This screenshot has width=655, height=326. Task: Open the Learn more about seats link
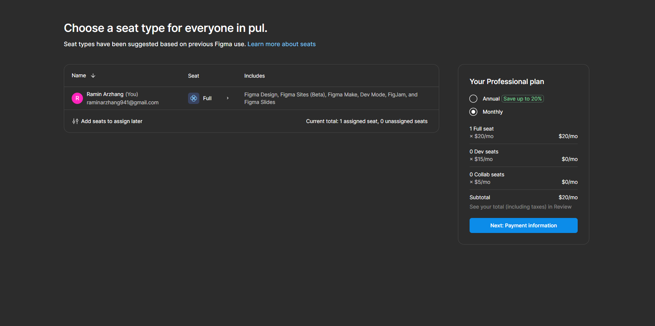tap(282, 44)
